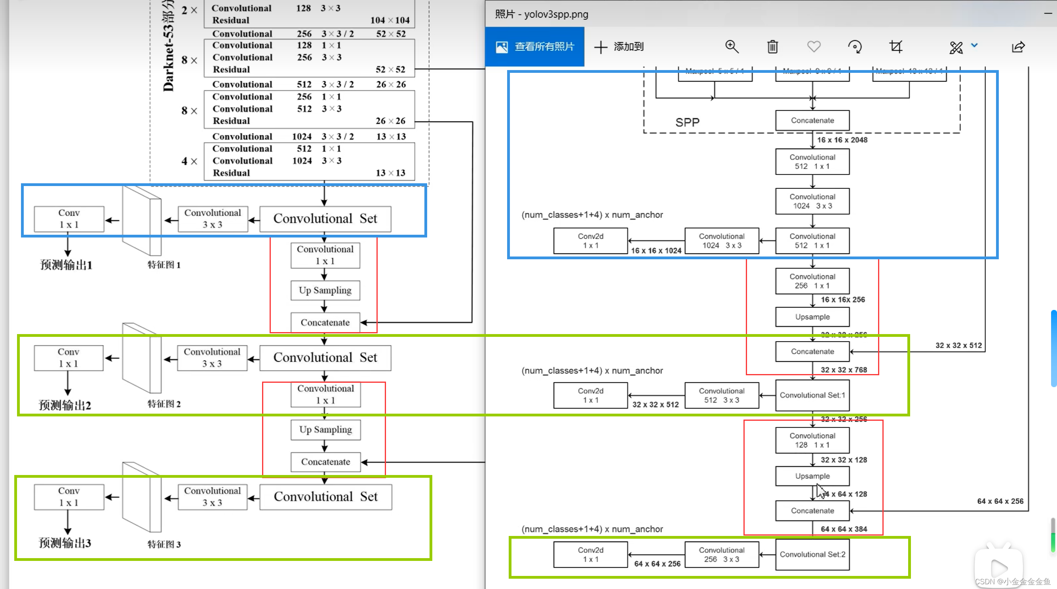Click the 预测输出1 label
Image resolution: width=1057 pixels, height=589 pixels.
pos(66,265)
